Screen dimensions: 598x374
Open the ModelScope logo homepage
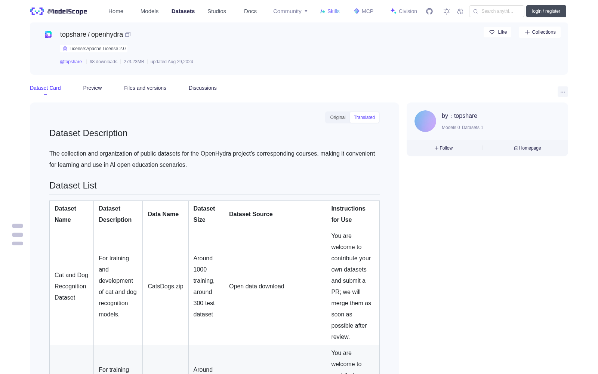tap(59, 11)
